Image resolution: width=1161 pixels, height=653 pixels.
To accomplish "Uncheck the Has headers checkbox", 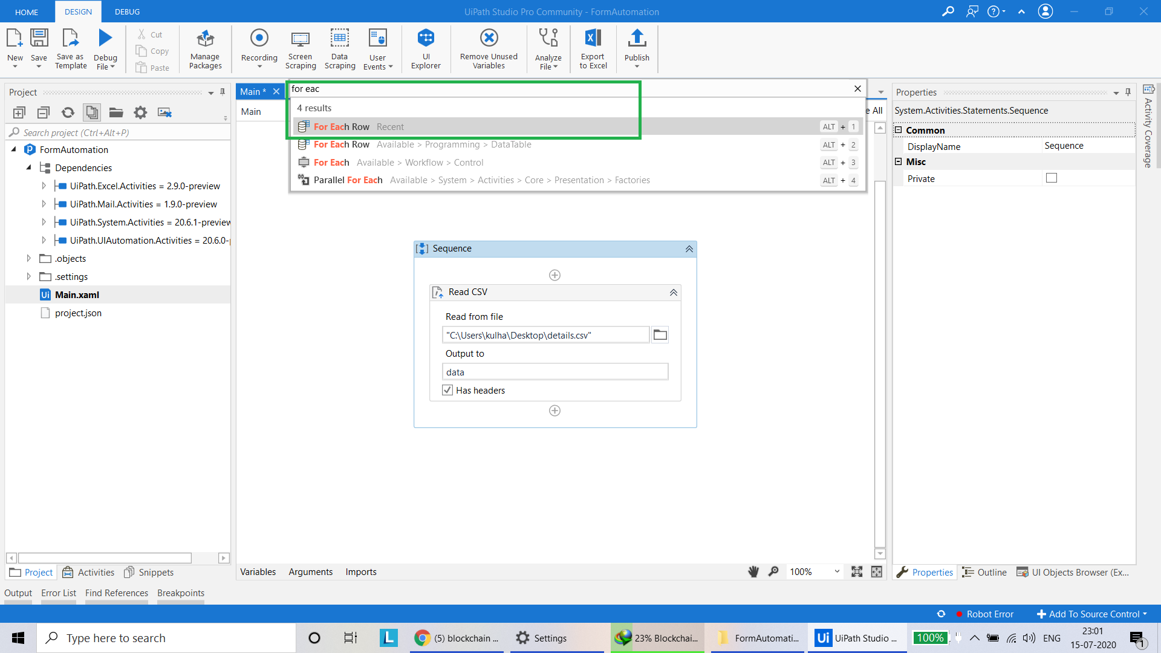I will (447, 391).
